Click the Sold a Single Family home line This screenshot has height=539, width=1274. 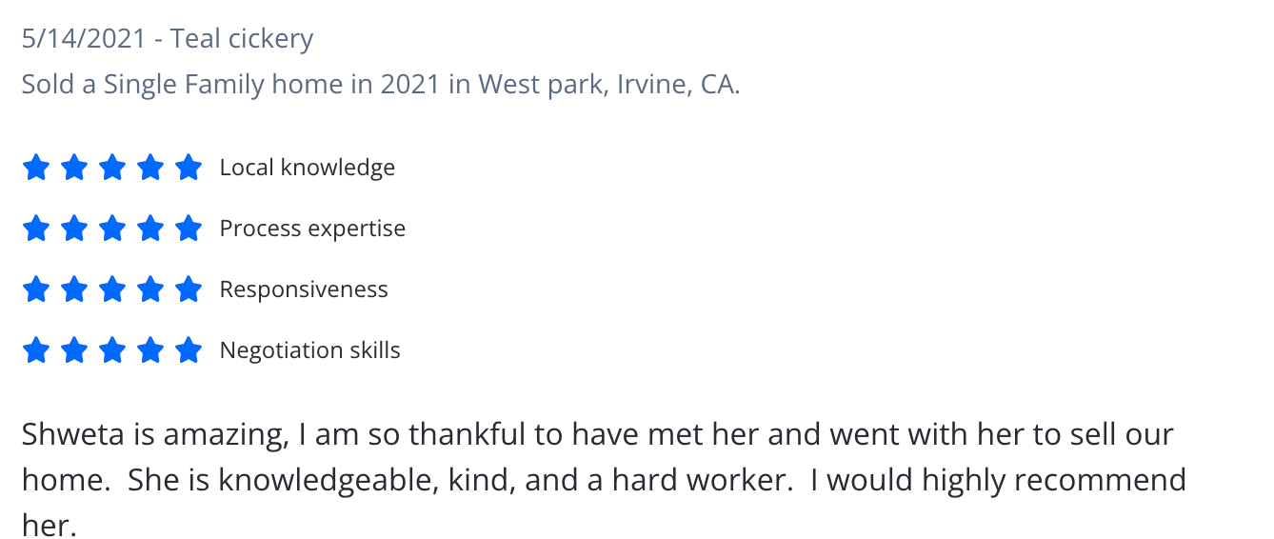click(x=380, y=85)
